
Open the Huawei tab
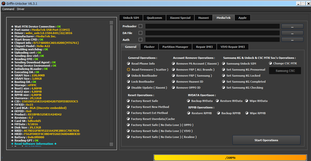[203, 18]
